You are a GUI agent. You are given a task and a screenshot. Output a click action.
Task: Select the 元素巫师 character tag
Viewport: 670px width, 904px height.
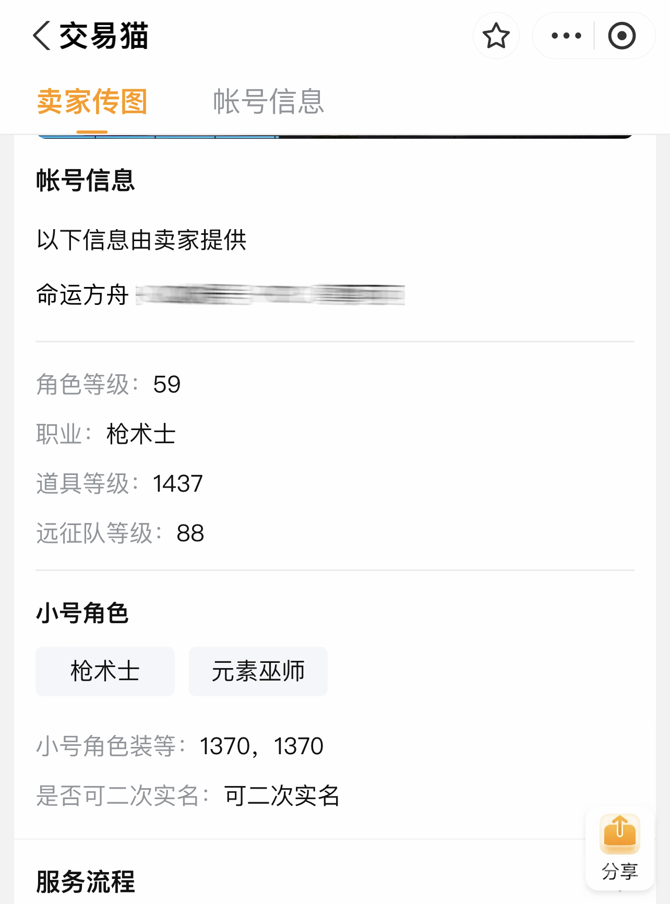258,671
